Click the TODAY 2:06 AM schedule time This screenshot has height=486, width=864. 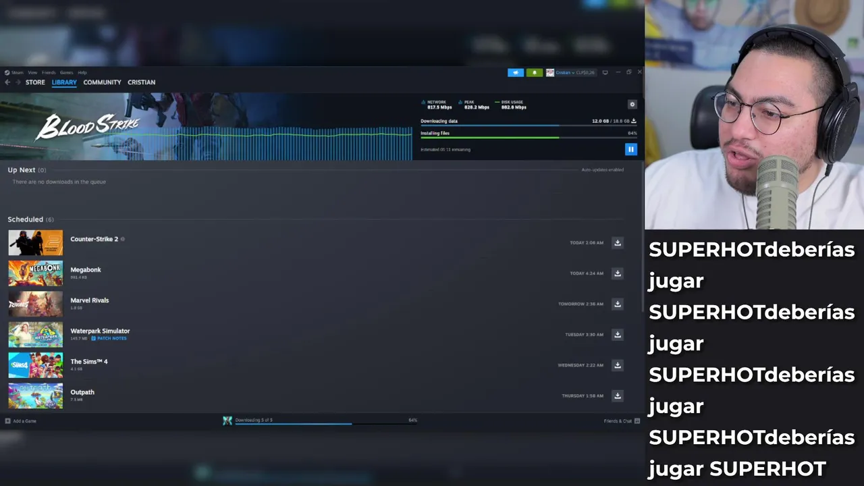(587, 243)
